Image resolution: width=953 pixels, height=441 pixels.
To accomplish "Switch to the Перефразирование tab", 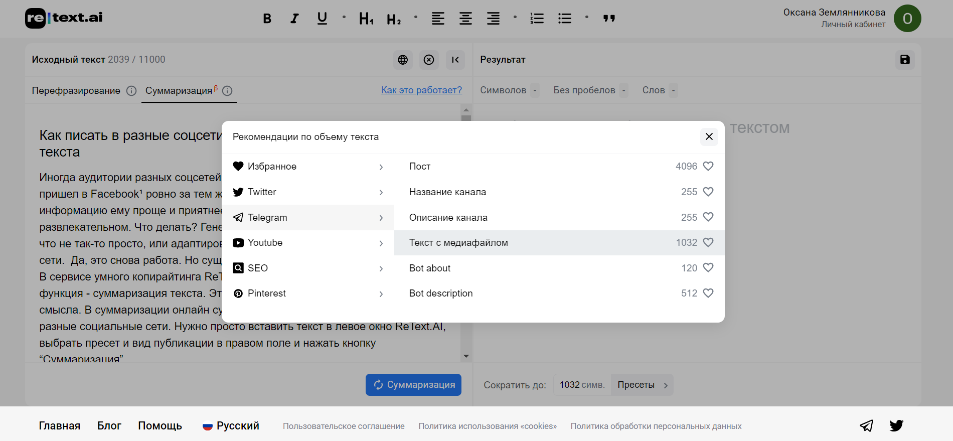I will tap(76, 91).
